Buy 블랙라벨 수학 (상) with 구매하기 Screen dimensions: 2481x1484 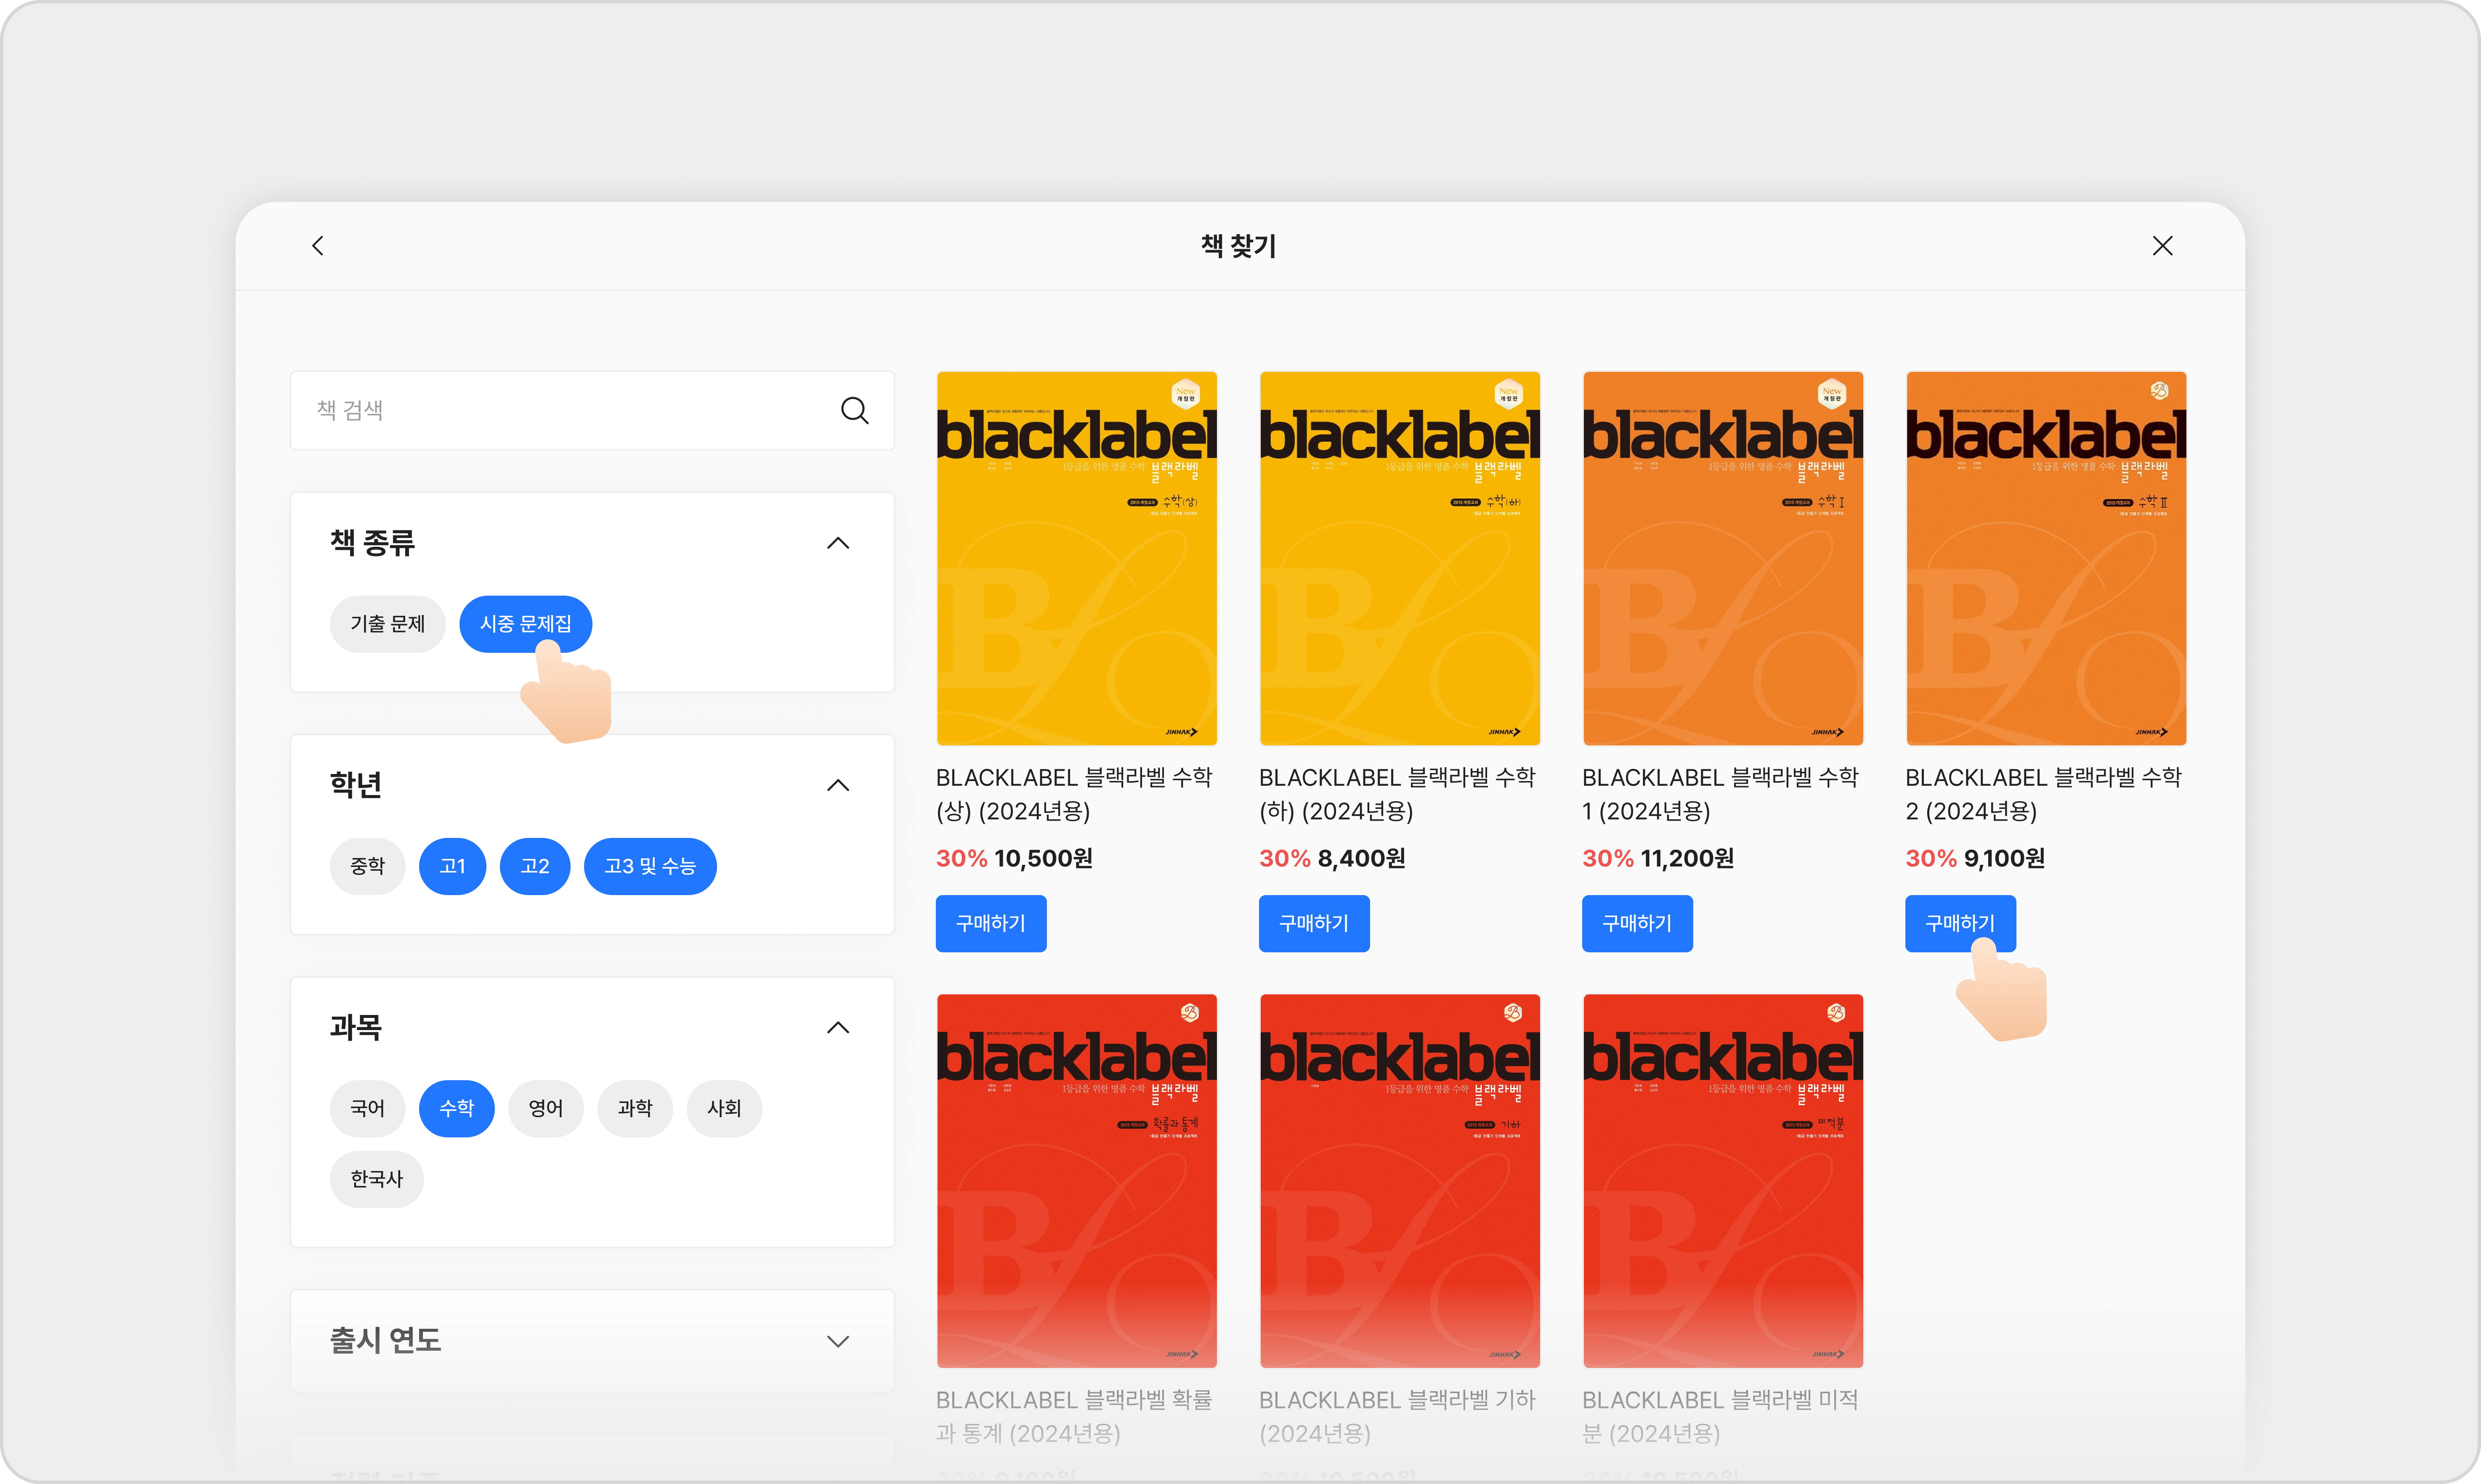[x=991, y=923]
